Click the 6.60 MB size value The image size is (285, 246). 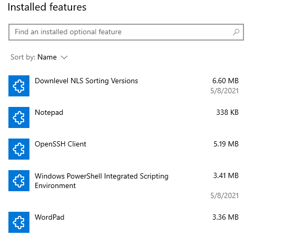pos(226,81)
